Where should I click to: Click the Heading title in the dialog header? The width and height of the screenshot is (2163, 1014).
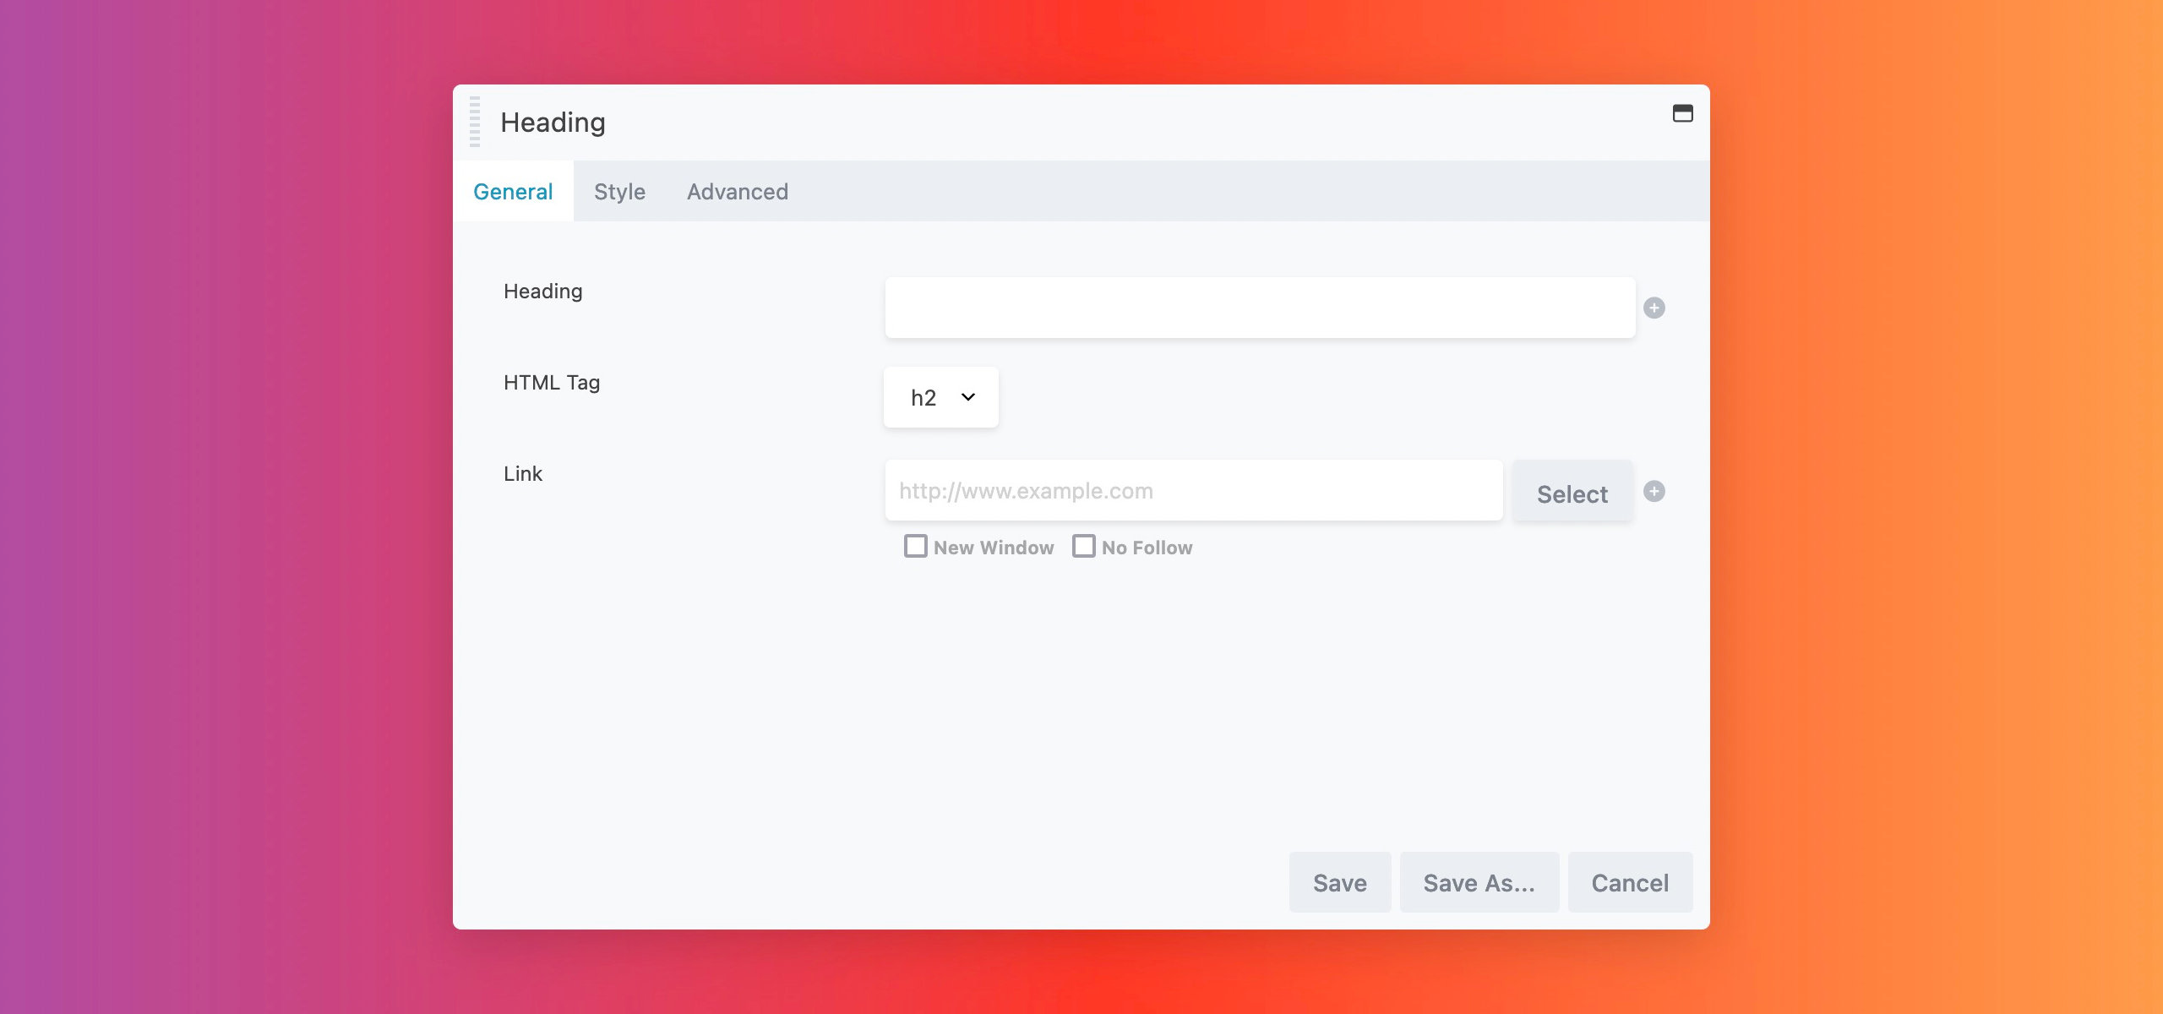click(553, 121)
